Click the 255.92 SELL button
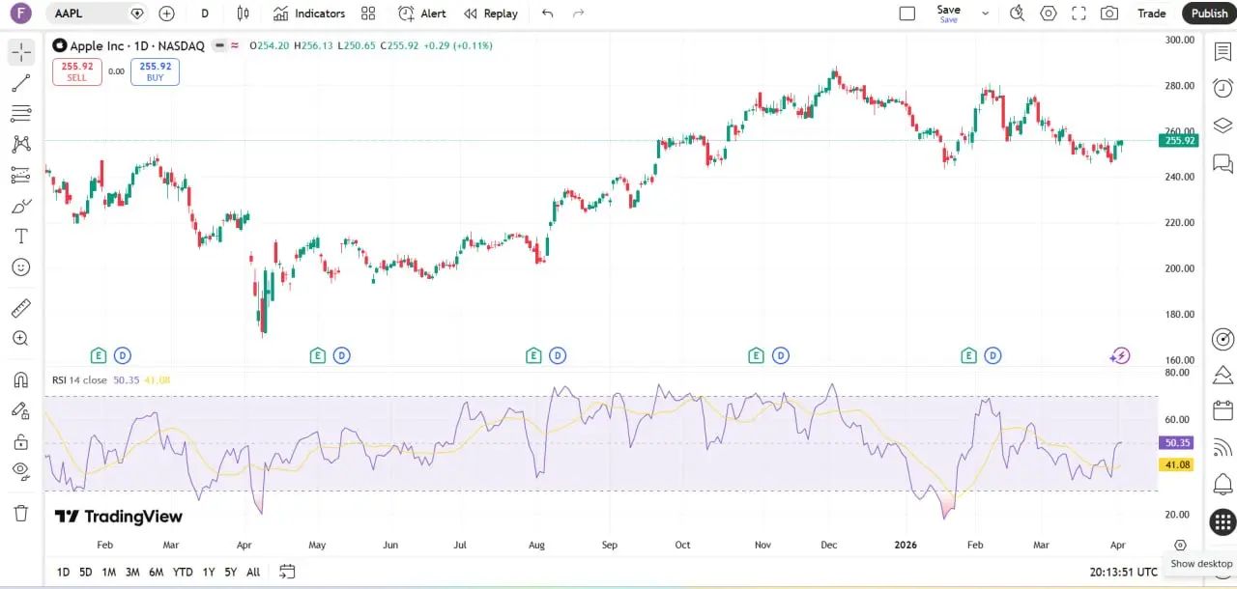Viewport: 1237px width, 589px height. coord(76,71)
